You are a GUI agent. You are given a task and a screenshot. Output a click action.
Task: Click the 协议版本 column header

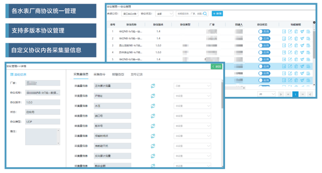pos(158,25)
